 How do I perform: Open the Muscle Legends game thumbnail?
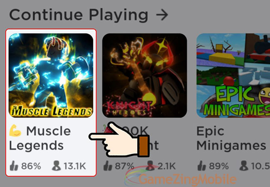(51, 75)
